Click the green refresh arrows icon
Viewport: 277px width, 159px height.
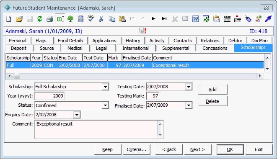click(x=39, y=19)
